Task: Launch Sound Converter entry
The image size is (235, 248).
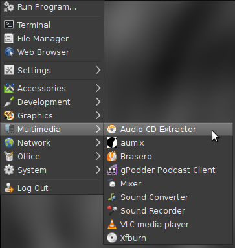Action: click(168, 197)
